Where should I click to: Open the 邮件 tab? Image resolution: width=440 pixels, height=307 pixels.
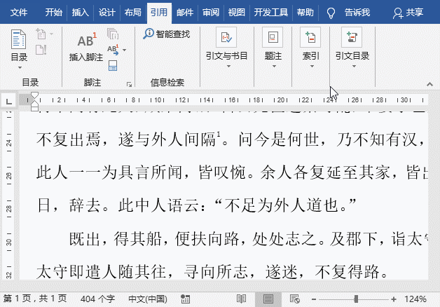click(185, 13)
